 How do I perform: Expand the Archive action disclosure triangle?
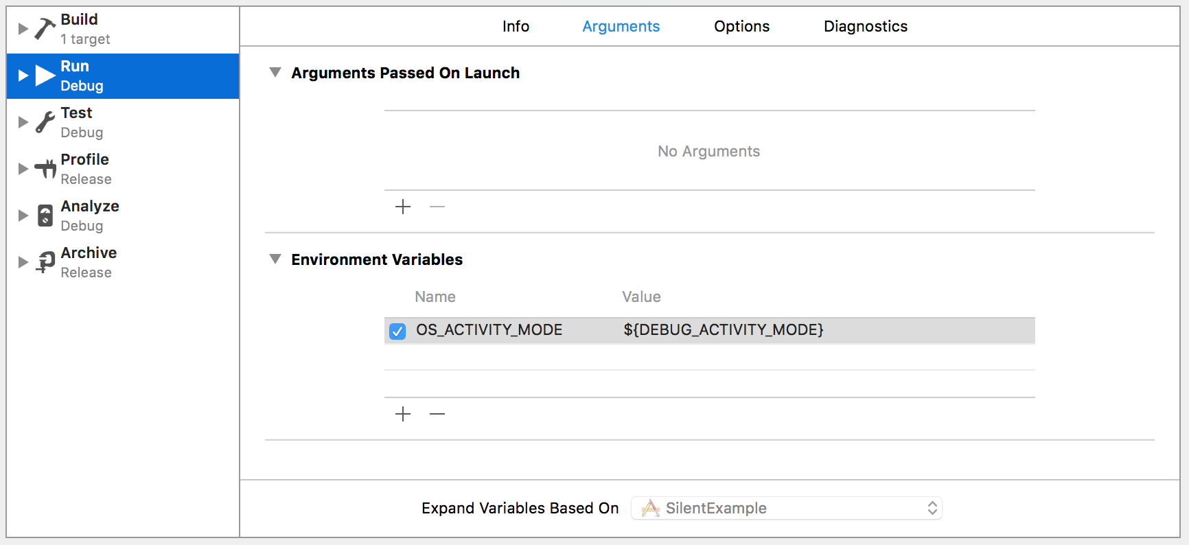coord(23,262)
